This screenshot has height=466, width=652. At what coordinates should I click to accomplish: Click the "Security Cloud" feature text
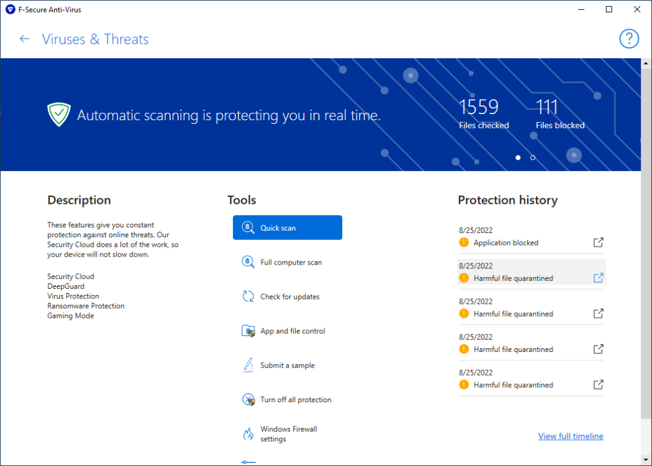[71, 276]
